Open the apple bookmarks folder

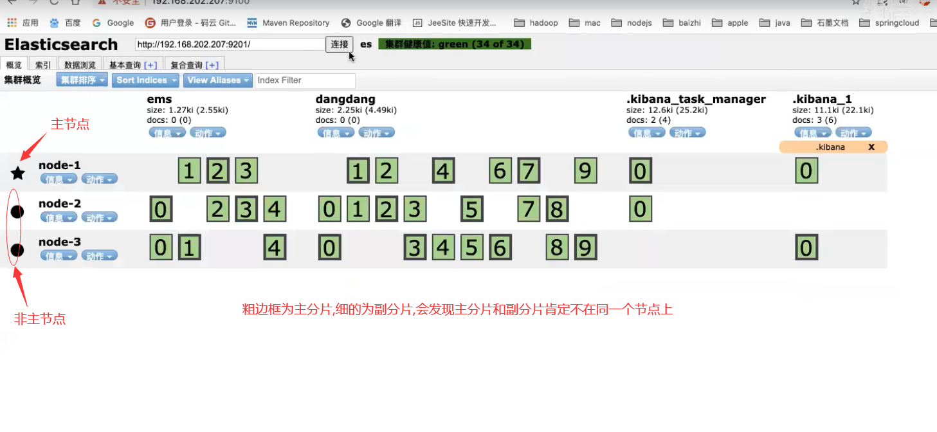click(x=731, y=22)
